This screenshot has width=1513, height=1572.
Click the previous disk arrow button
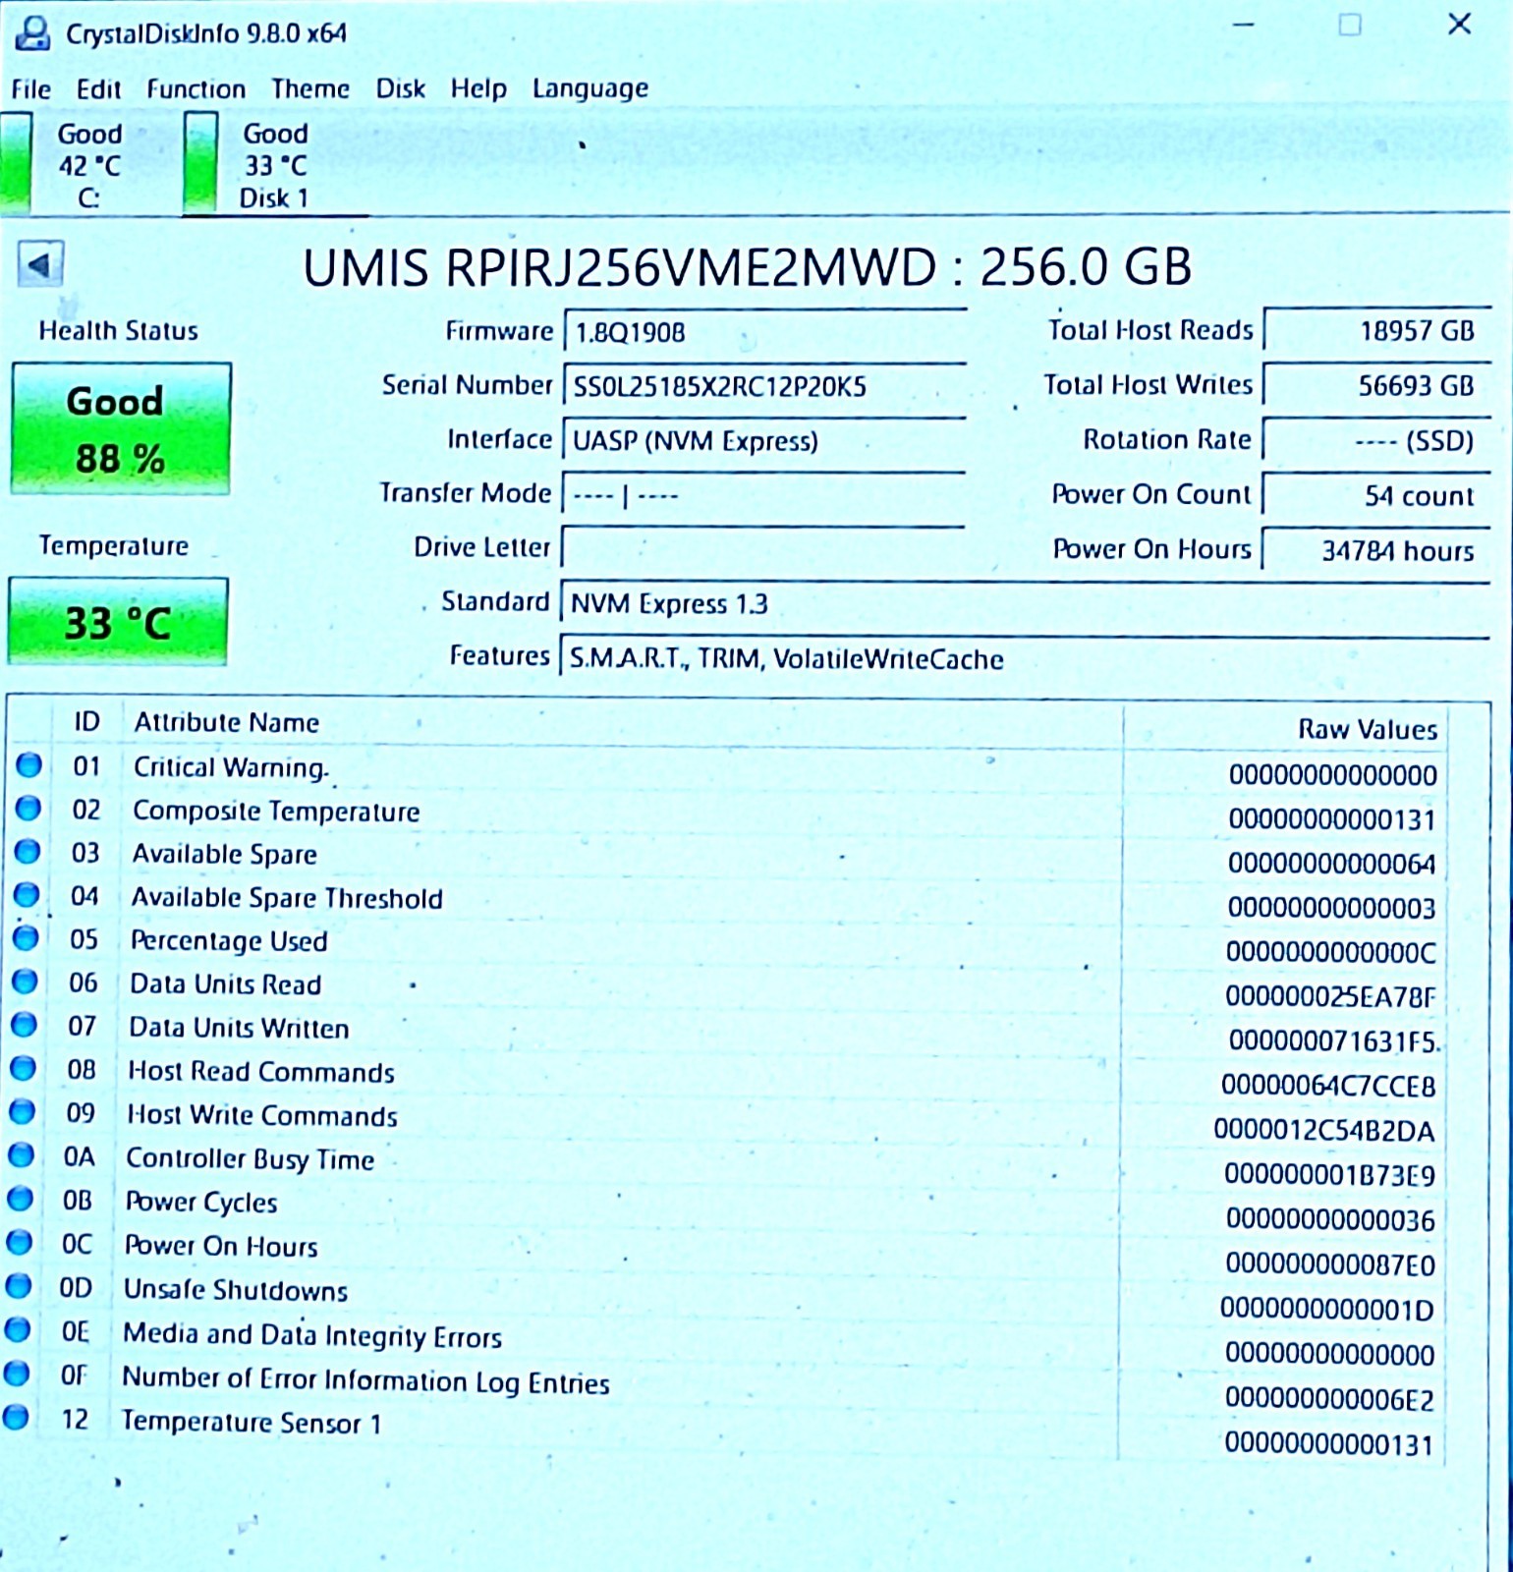40,264
